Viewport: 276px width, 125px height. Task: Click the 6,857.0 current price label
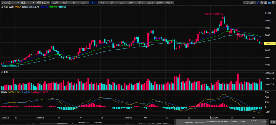[x=270, y=43]
